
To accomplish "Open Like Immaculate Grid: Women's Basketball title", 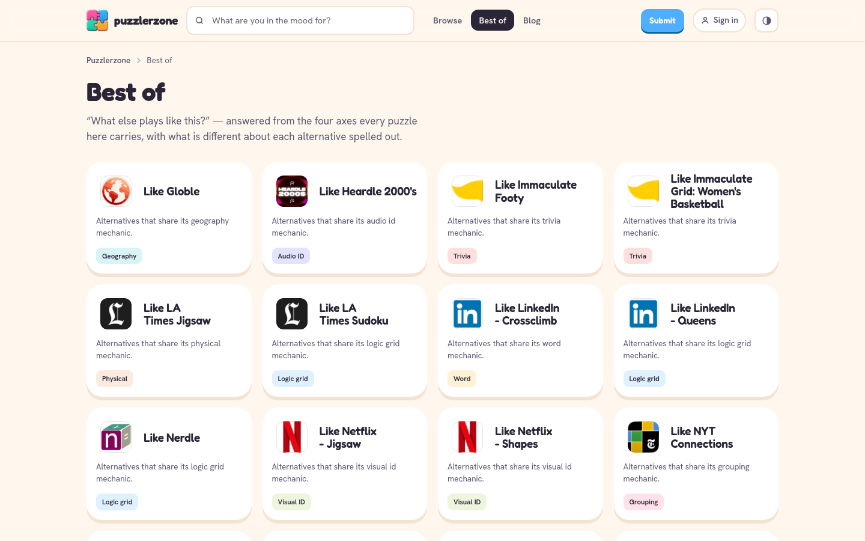I will click(x=711, y=191).
